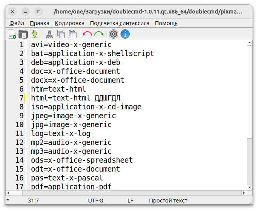The height and width of the screenshot is (211, 258).
Task: Open the Файл menu
Action: (x=17, y=23)
